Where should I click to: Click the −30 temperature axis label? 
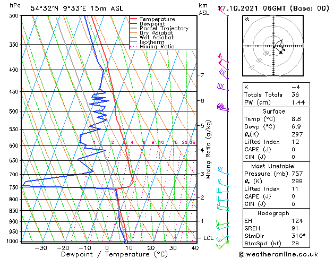tap(41, 248)
